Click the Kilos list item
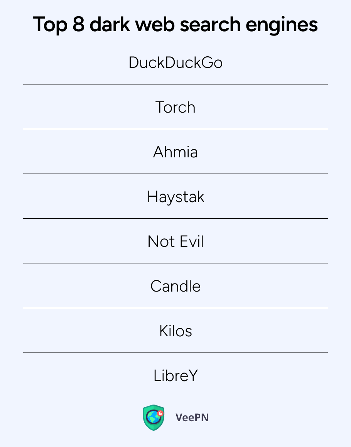Viewport: 351px width, 447px height. point(175,331)
